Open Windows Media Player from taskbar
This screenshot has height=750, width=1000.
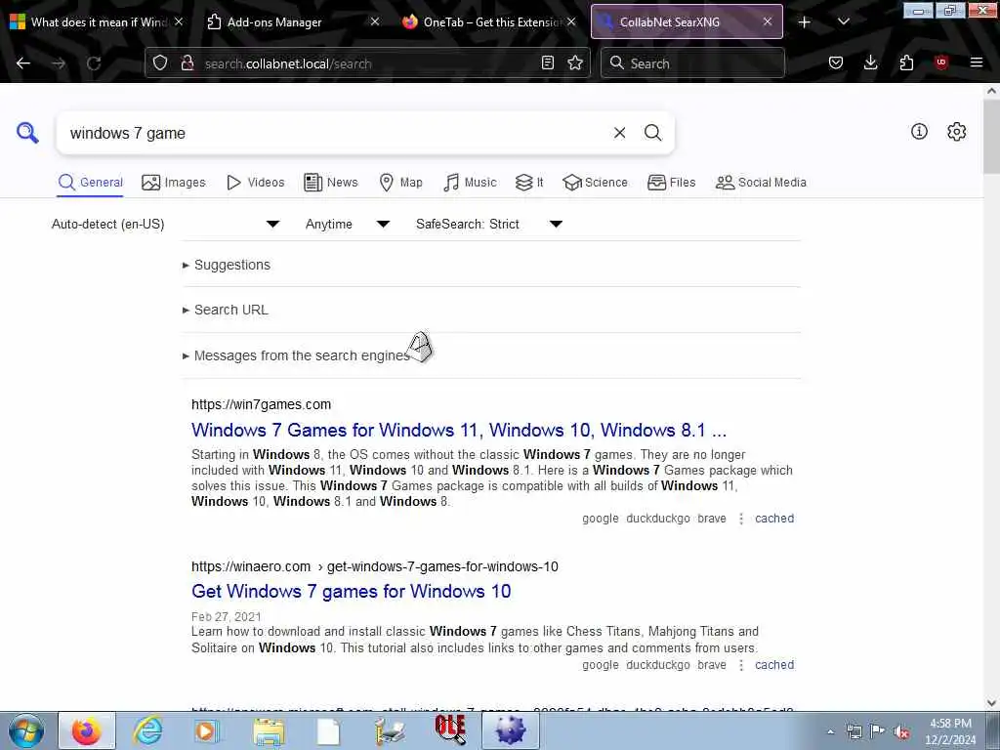[207, 730]
